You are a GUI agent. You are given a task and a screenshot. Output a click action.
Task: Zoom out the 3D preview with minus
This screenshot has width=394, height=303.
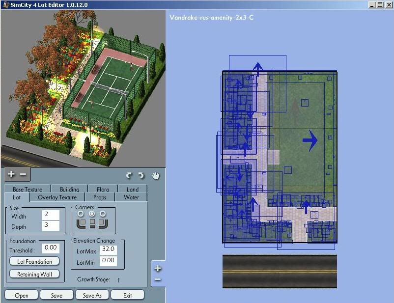tap(23, 174)
